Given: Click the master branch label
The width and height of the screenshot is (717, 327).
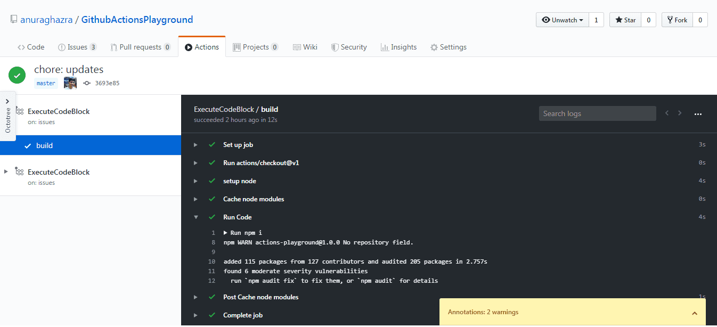Looking at the screenshot, I should [x=46, y=83].
